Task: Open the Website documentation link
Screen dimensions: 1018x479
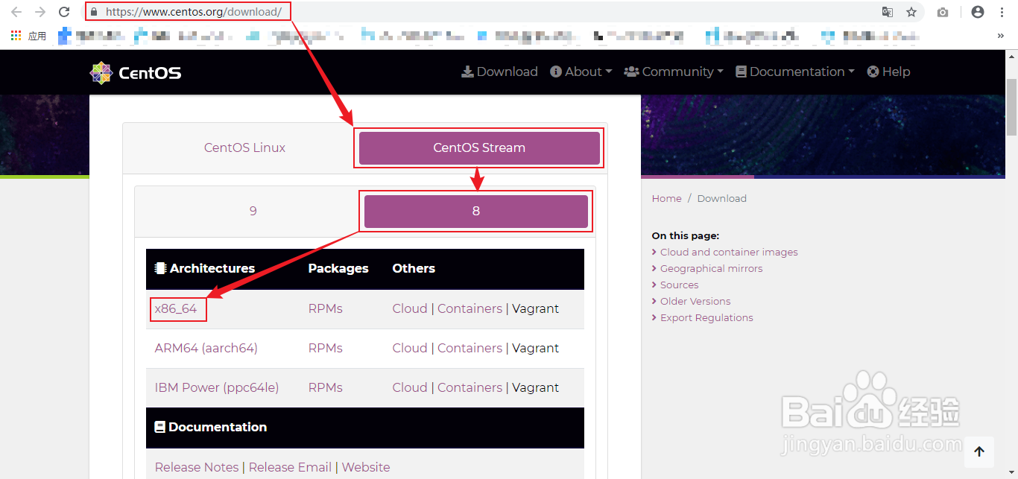Action: [x=366, y=467]
